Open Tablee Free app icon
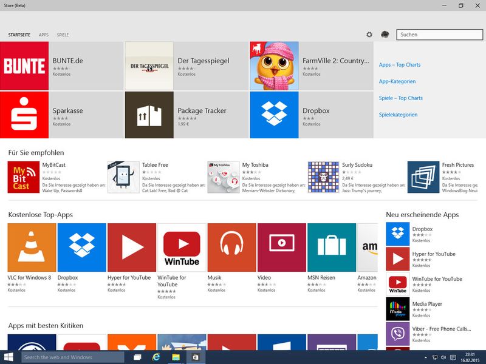The width and height of the screenshot is (486, 364). [x=123, y=177]
